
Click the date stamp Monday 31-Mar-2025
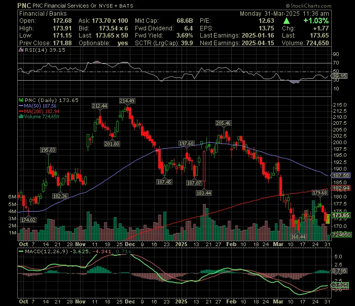[x=270, y=14]
